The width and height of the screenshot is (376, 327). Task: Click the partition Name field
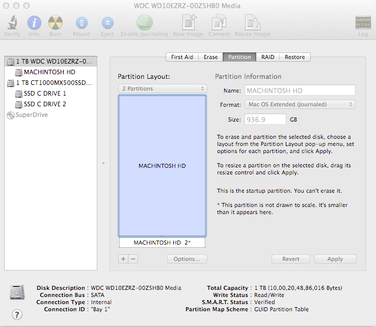(x=300, y=91)
